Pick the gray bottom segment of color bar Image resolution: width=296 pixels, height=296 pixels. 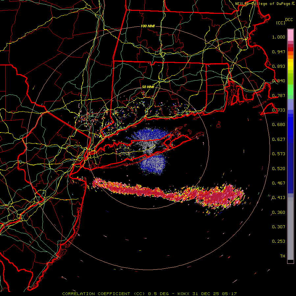point(290,229)
